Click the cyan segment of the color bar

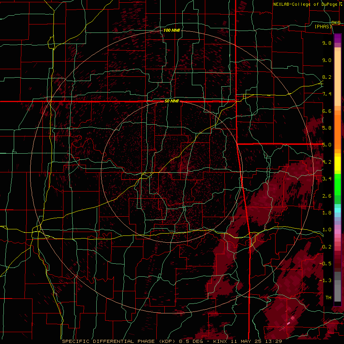pos(338,210)
